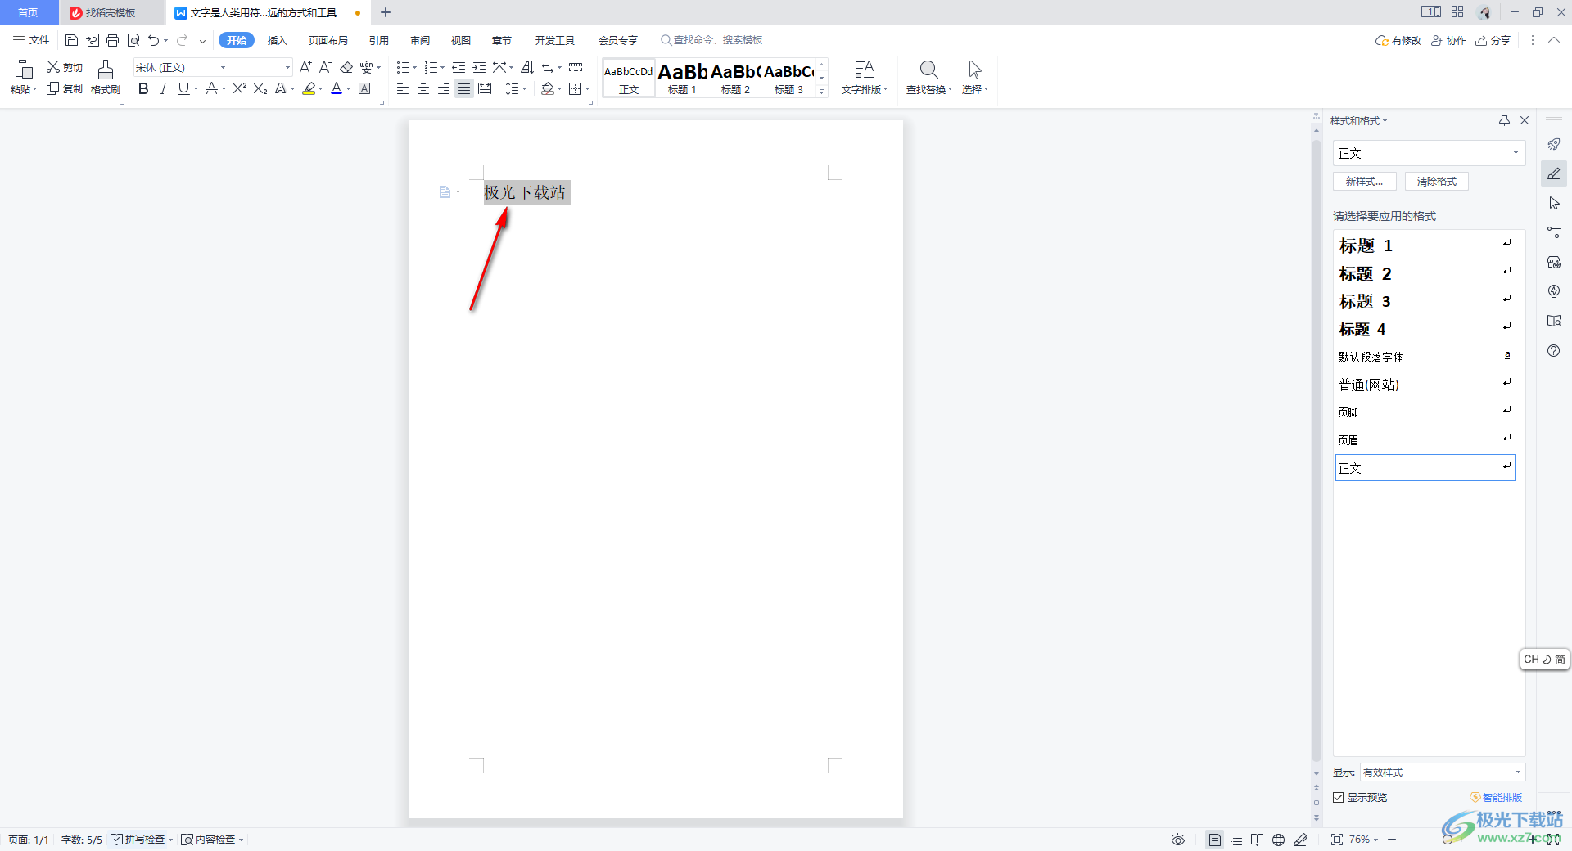Open 文字排版 text layout tool
The width and height of the screenshot is (1572, 851).
coord(865,78)
